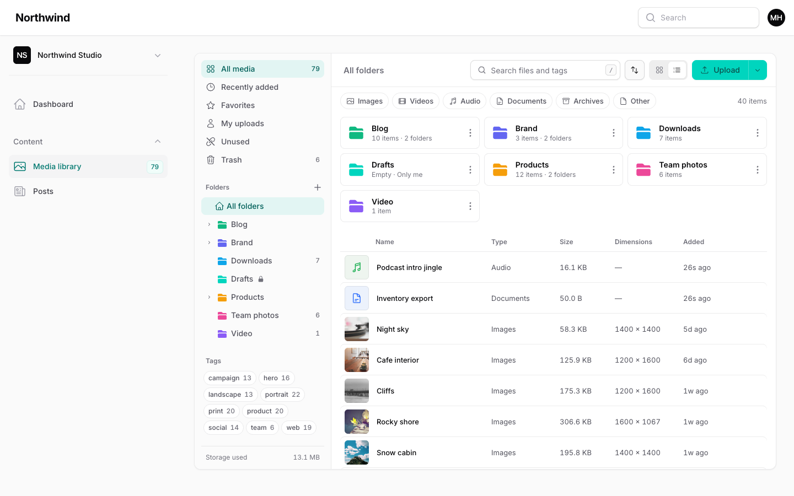Open Recently added media view
Viewport: 794px width, 496px height.
coord(262,87)
